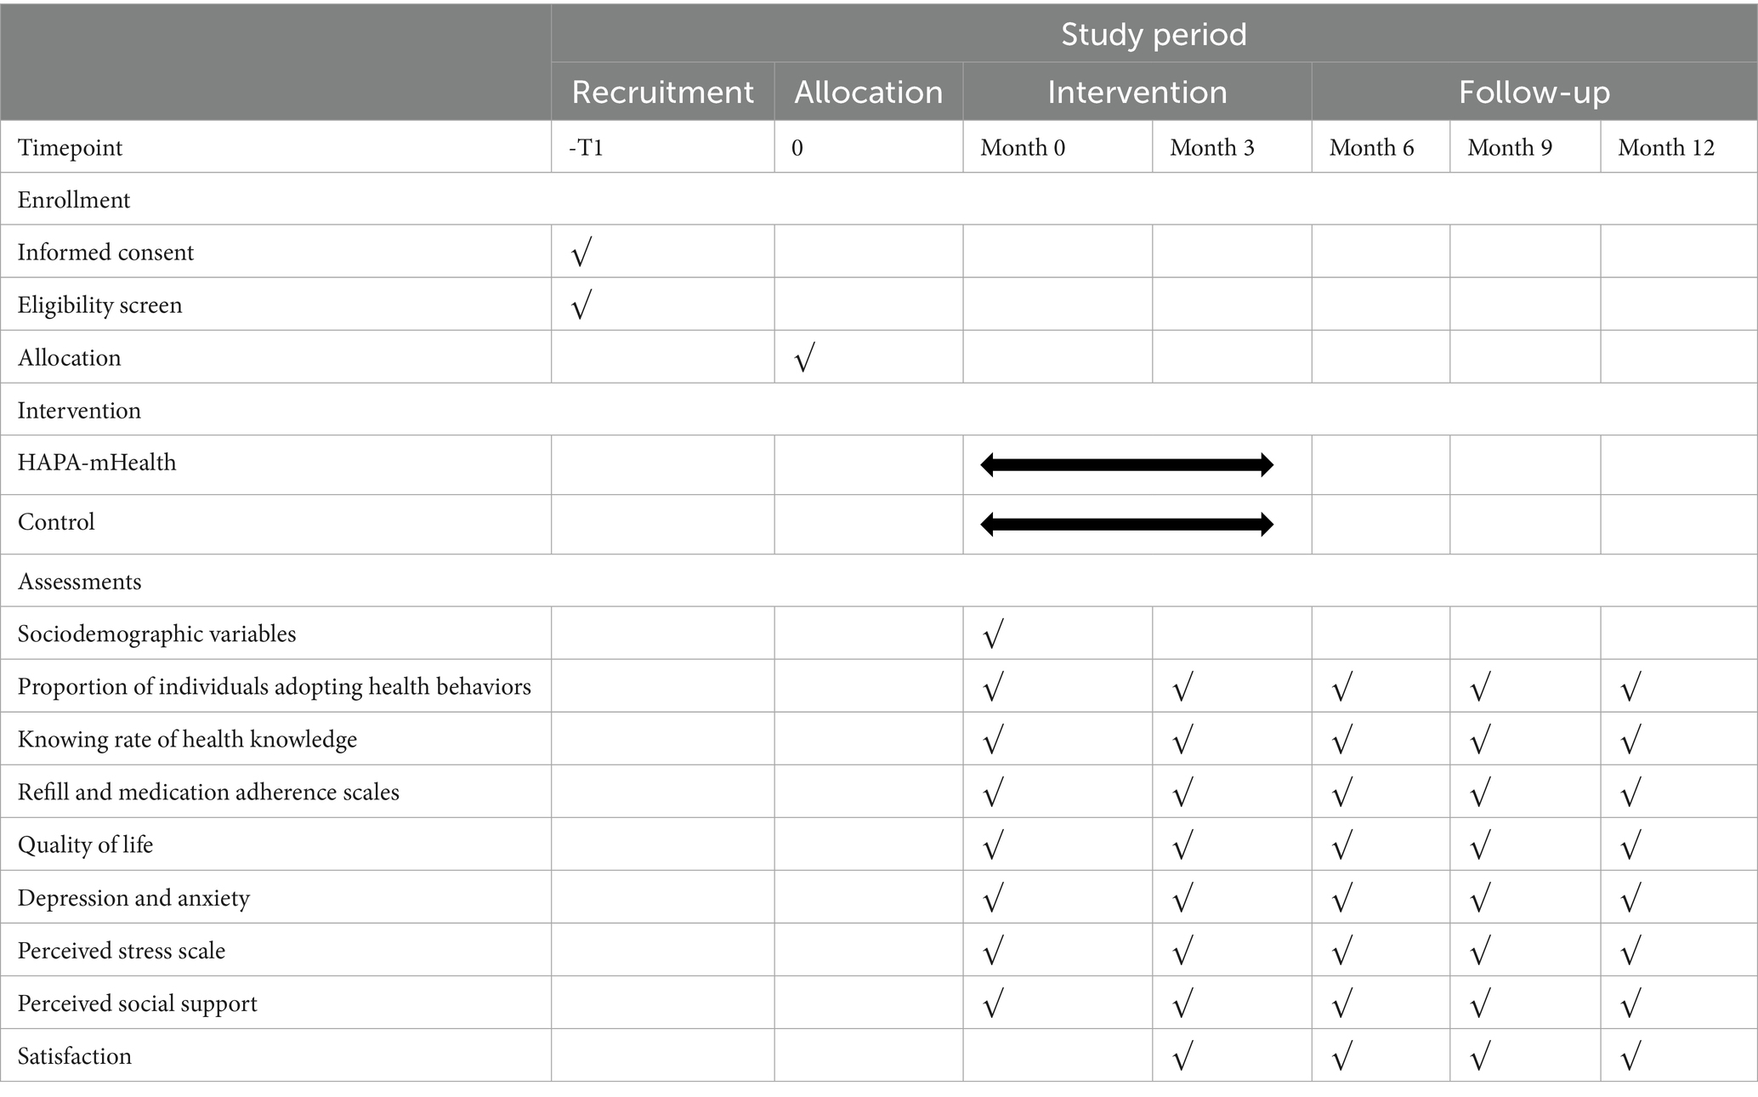Click the Follow-up column header

(x=1534, y=92)
